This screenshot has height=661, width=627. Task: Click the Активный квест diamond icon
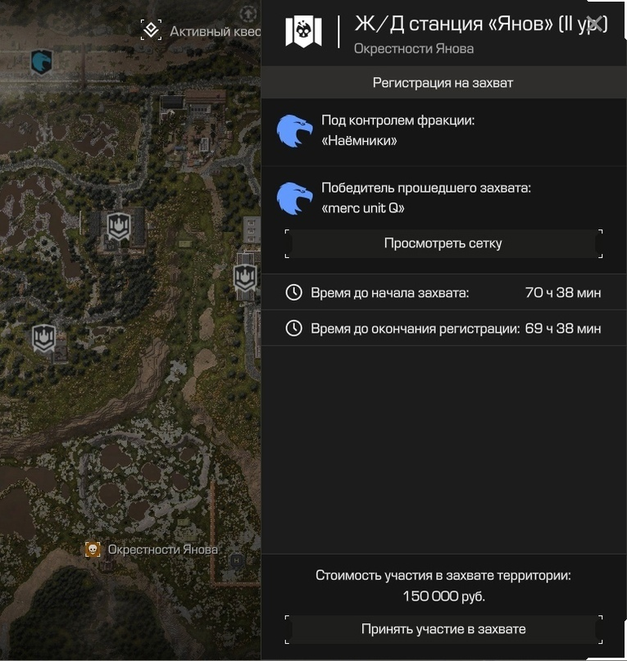click(x=151, y=30)
